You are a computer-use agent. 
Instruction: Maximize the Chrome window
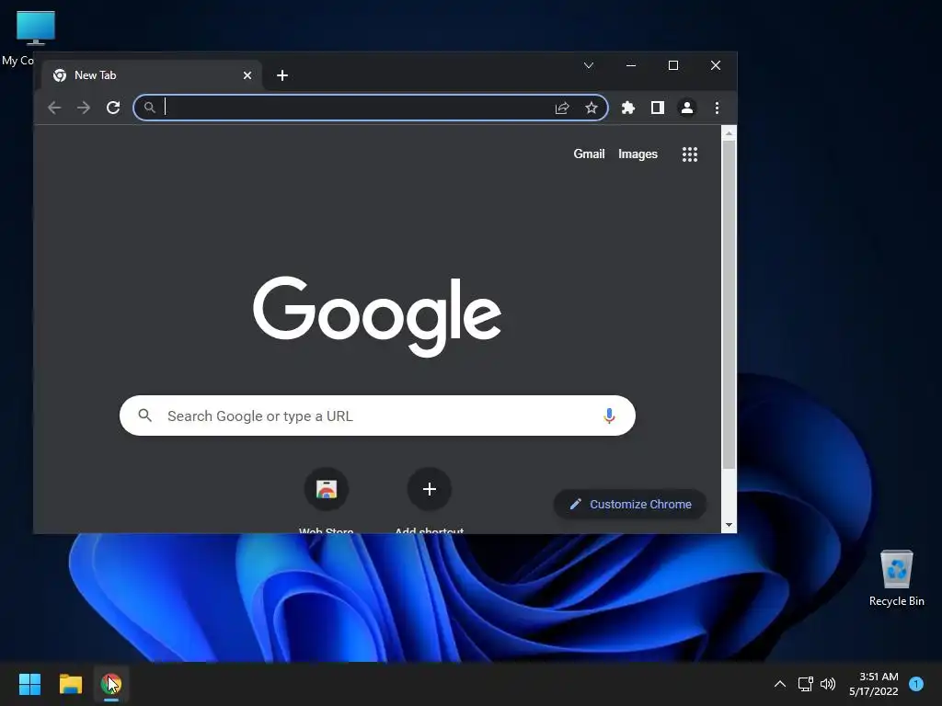coord(672,65)
